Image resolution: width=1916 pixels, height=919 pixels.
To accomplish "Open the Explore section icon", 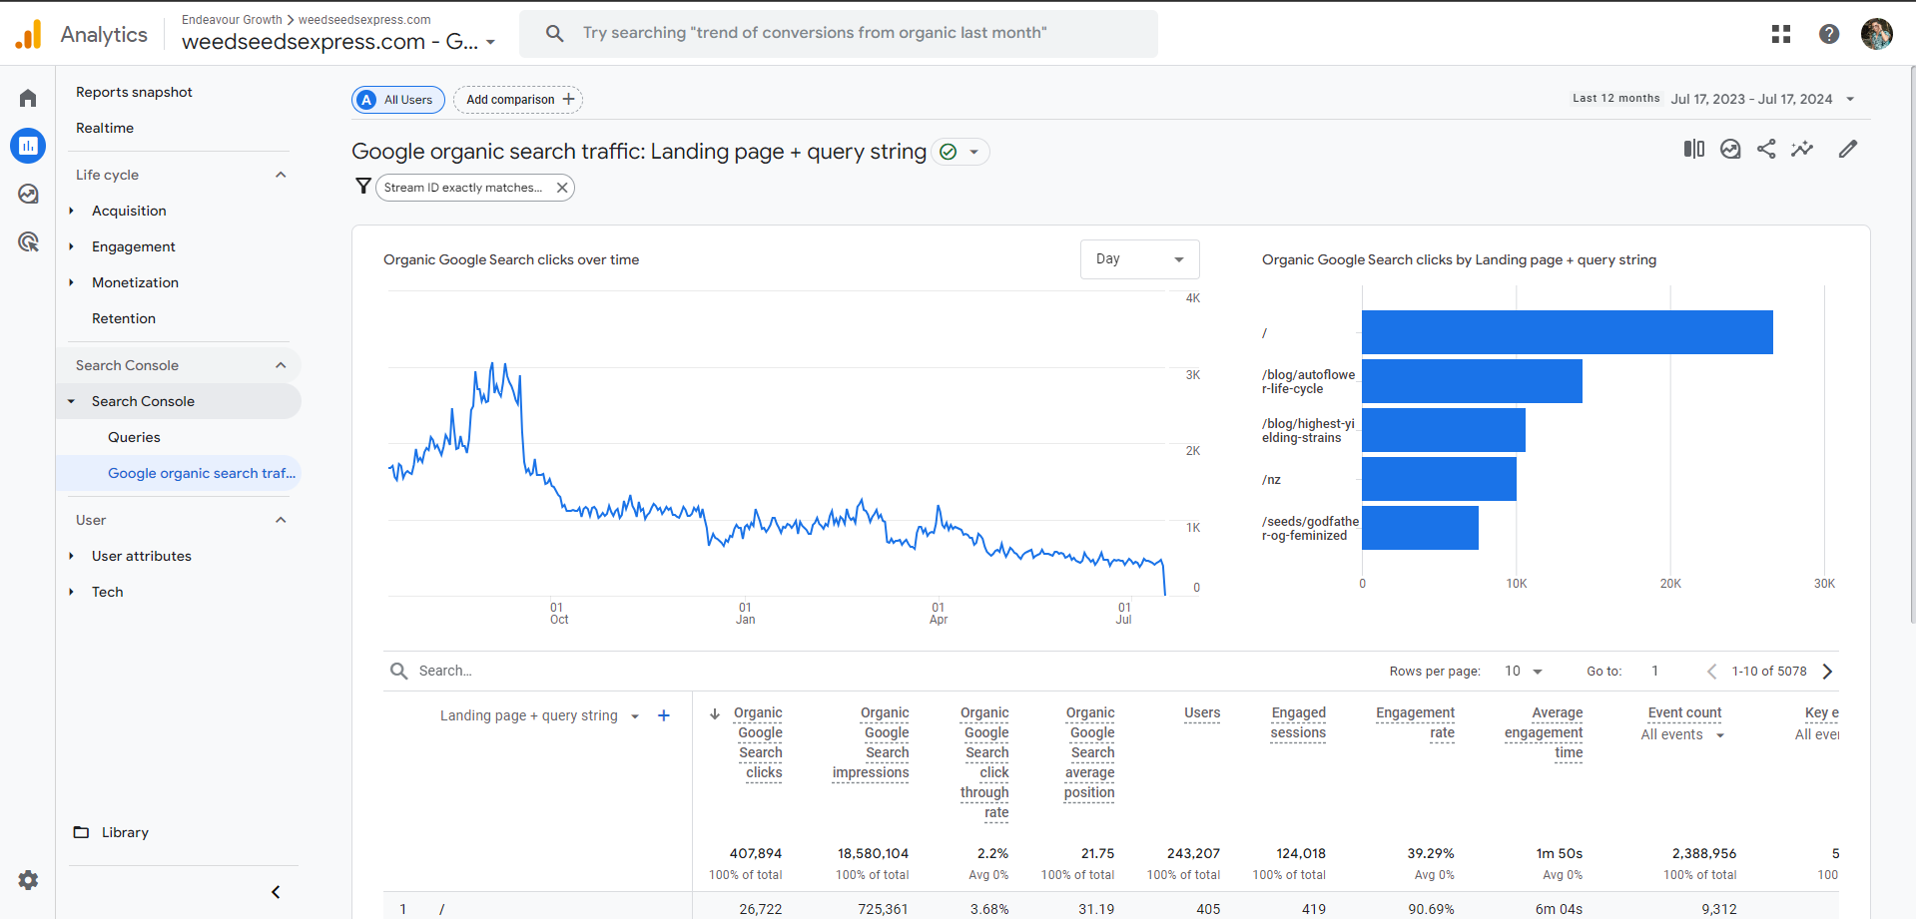I will coord(27,194).
